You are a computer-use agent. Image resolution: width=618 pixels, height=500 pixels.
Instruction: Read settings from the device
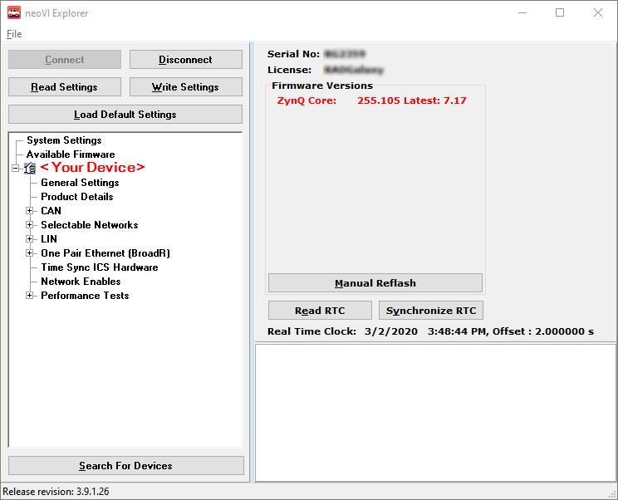[65, 86]
